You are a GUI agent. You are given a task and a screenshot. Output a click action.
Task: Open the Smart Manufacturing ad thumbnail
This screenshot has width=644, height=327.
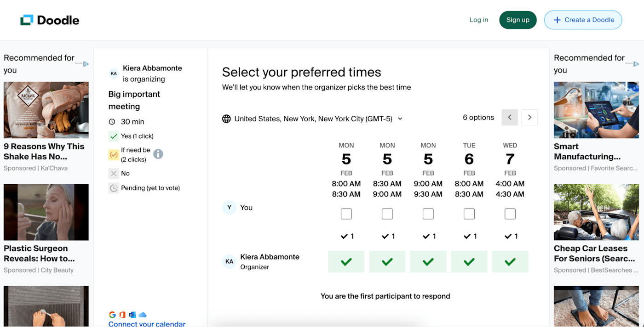[x=596, y=110]
